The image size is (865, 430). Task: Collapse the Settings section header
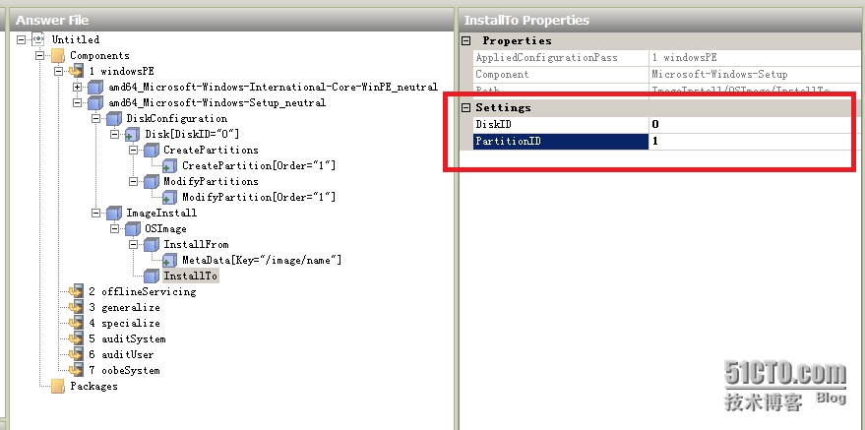point(466,107)
